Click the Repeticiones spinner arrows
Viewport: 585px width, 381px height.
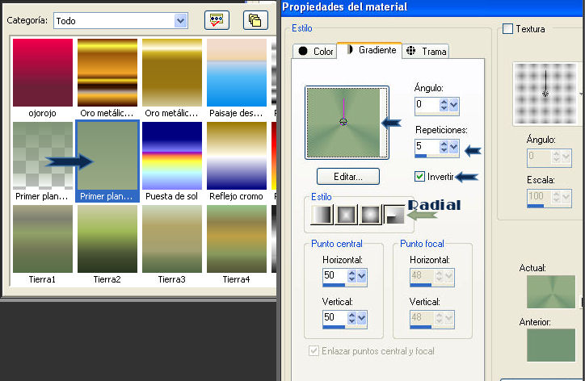click(444, 147)
